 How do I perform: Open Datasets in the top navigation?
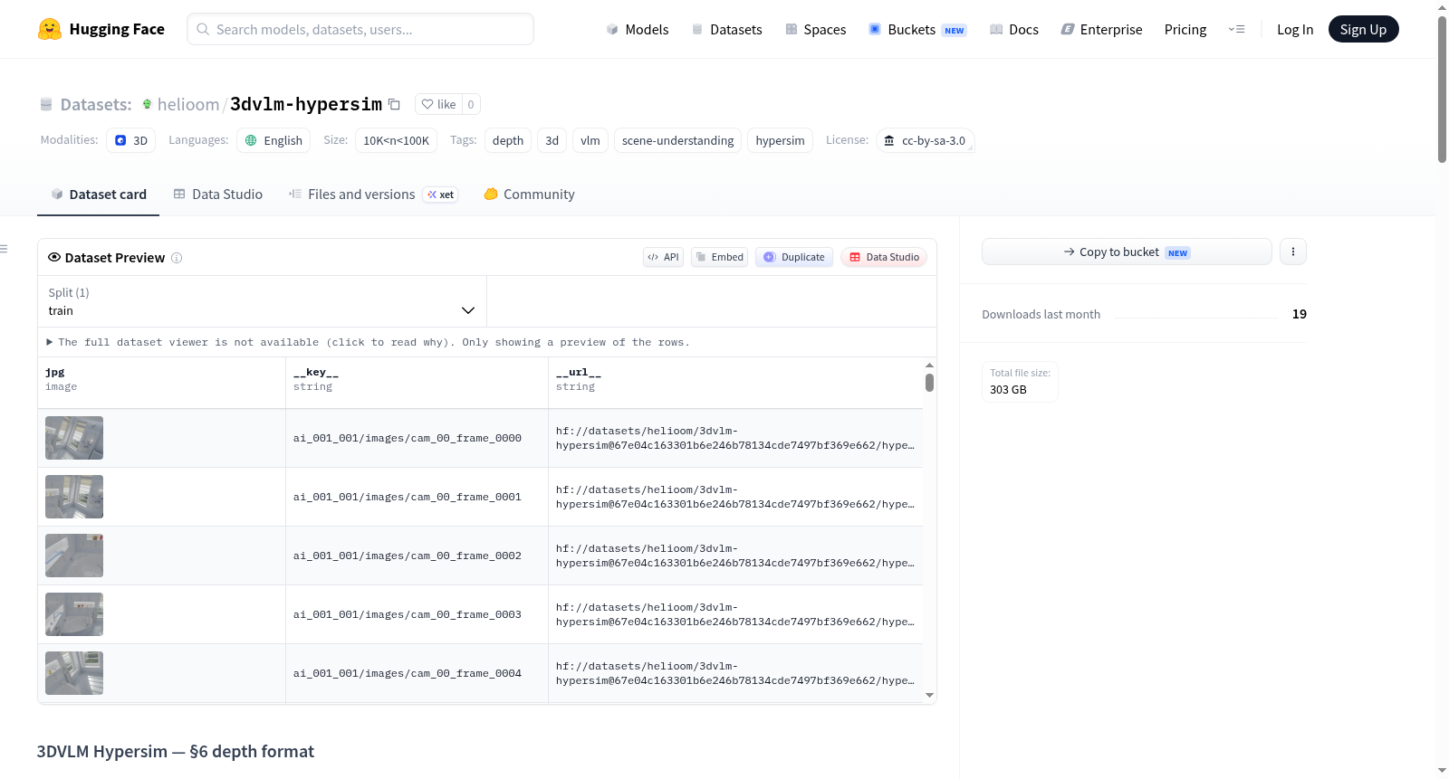(726, 29)
